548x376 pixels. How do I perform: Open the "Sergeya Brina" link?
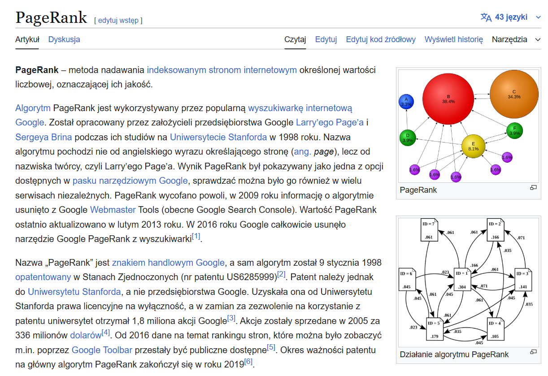coord(43,137)
